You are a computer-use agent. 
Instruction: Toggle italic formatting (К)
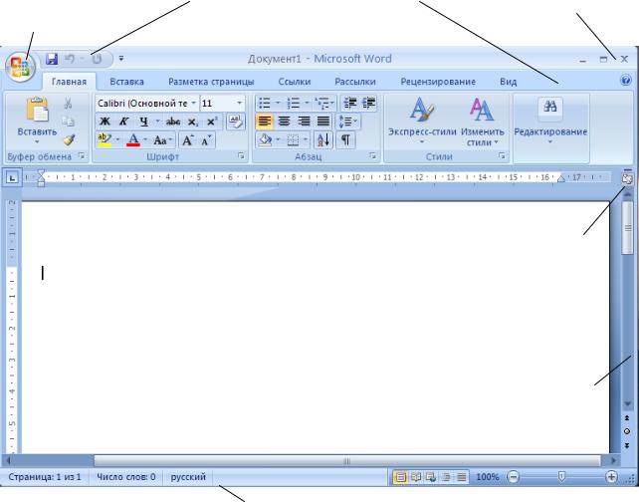[x=123, y=122]
